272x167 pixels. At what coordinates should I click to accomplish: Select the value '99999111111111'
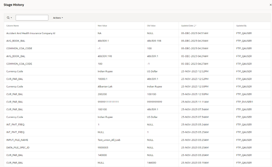[108, 102]
